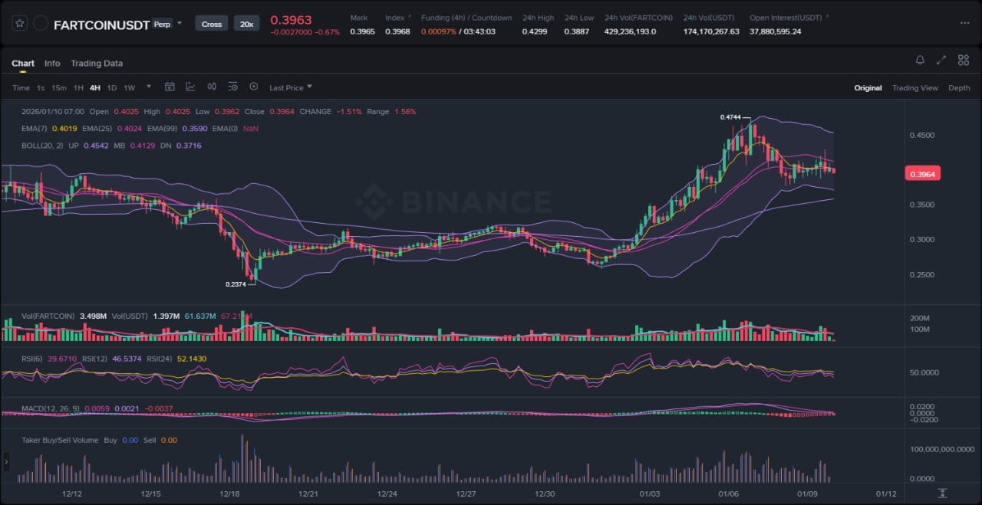Click the 24h Low value 0.3887
Image resolution: width=982 pixels, height=505 pixels.
(577, 31)
